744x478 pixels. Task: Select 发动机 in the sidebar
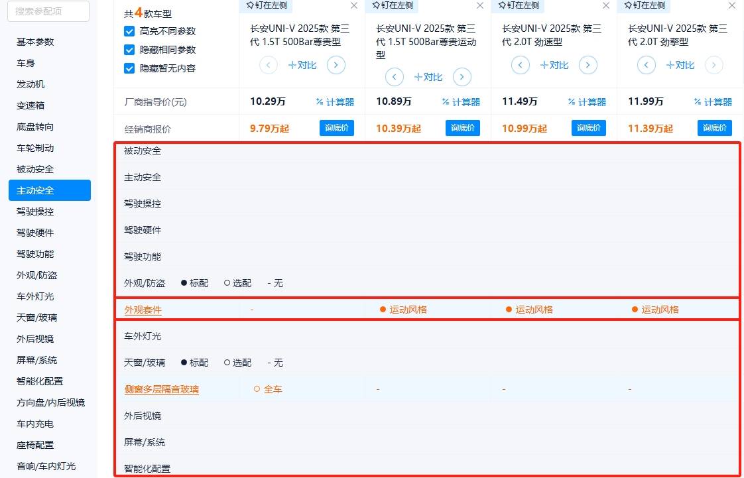(x=31, y=84)
